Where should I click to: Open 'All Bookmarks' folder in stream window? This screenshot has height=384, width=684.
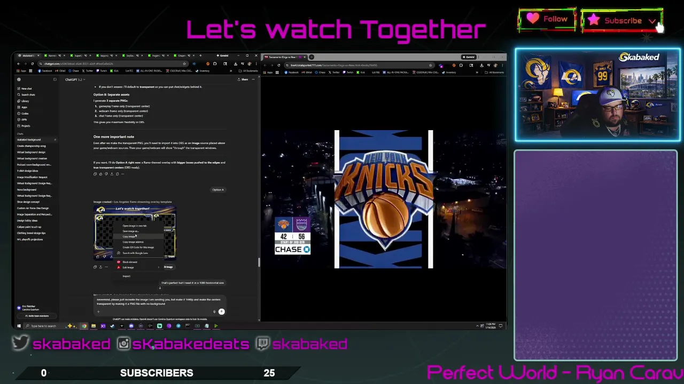point(494,72)
